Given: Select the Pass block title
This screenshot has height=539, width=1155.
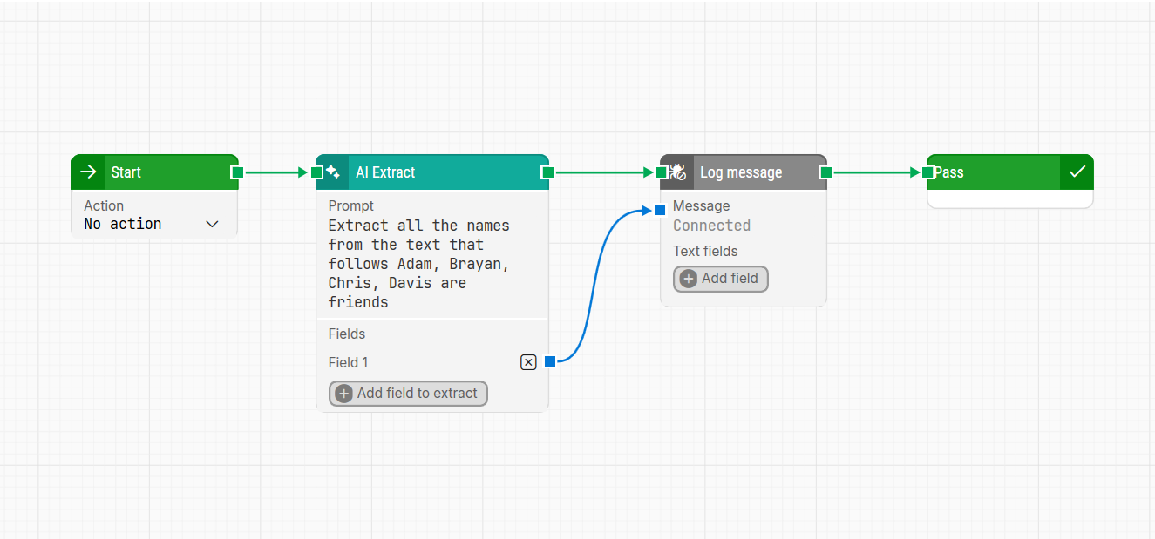Looking at the screenshot, I should coord(950,172).
